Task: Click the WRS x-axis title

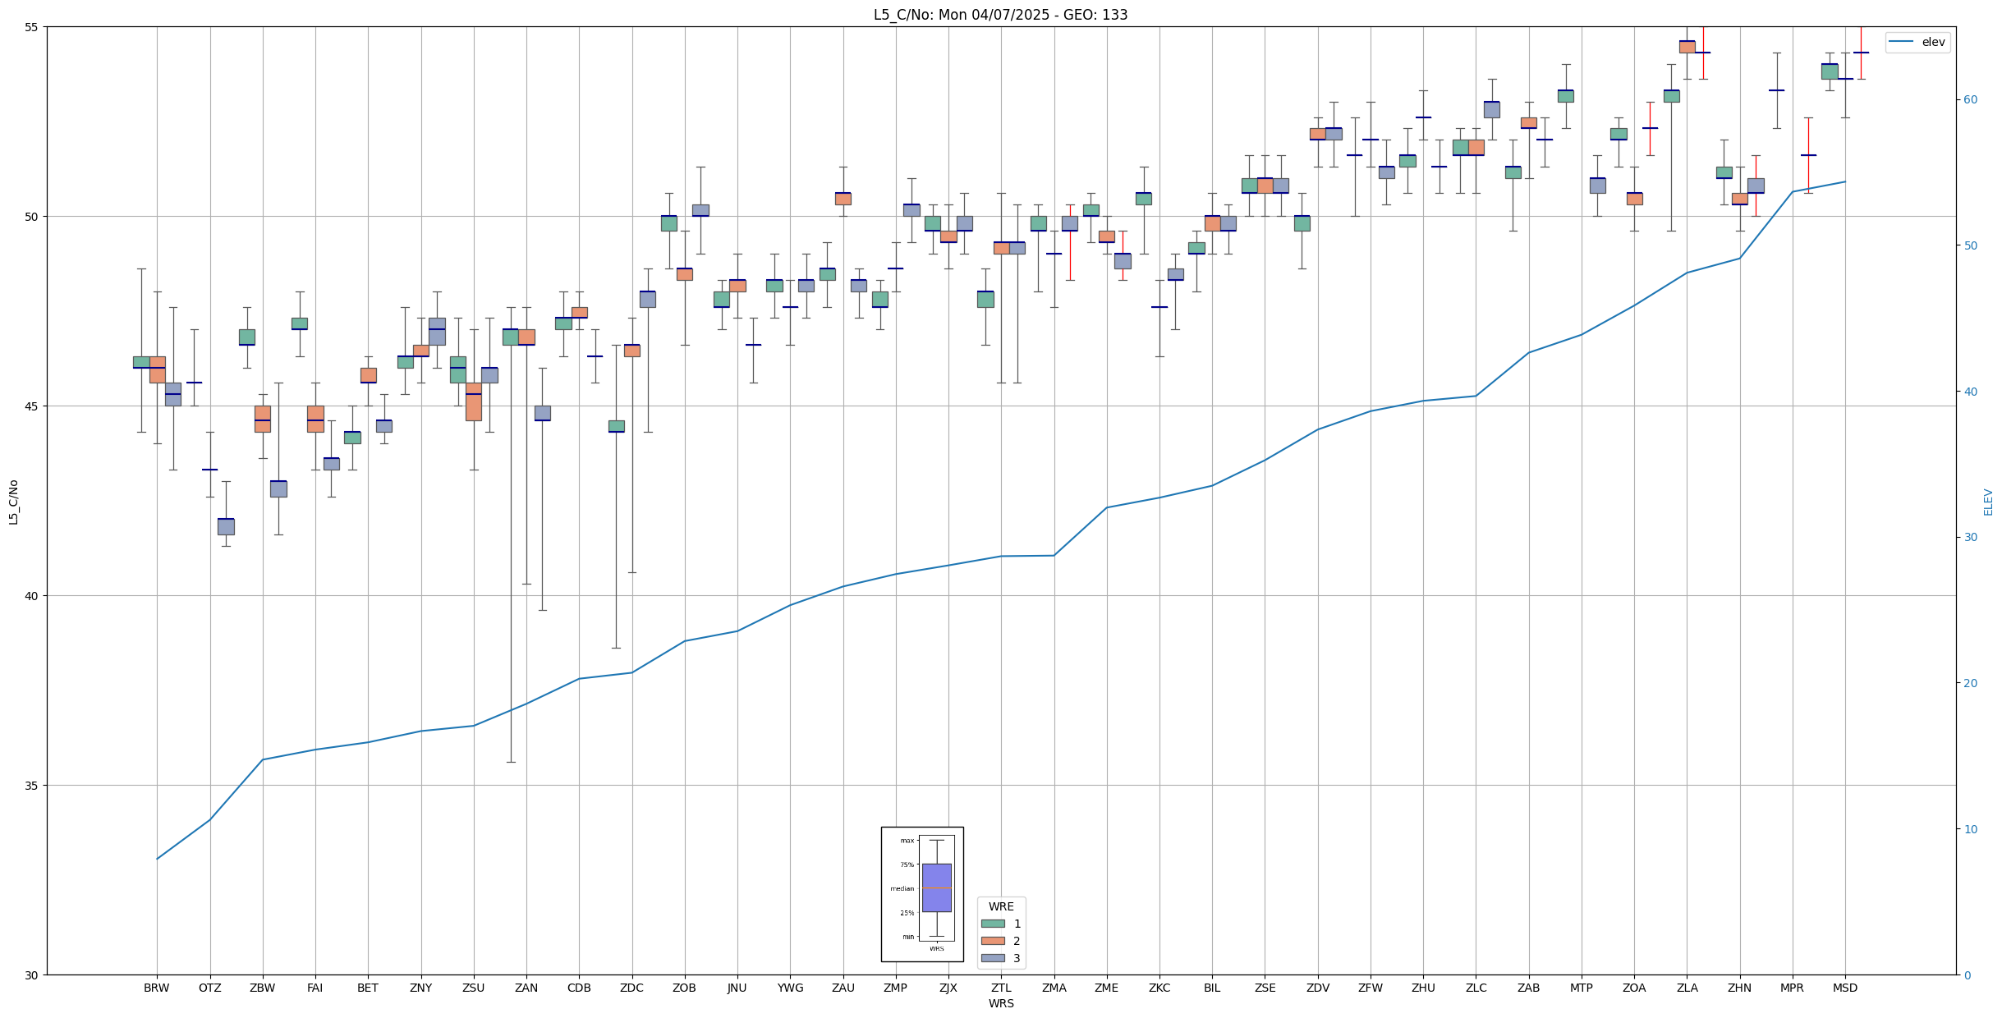Action: tap(1001, 1003)
